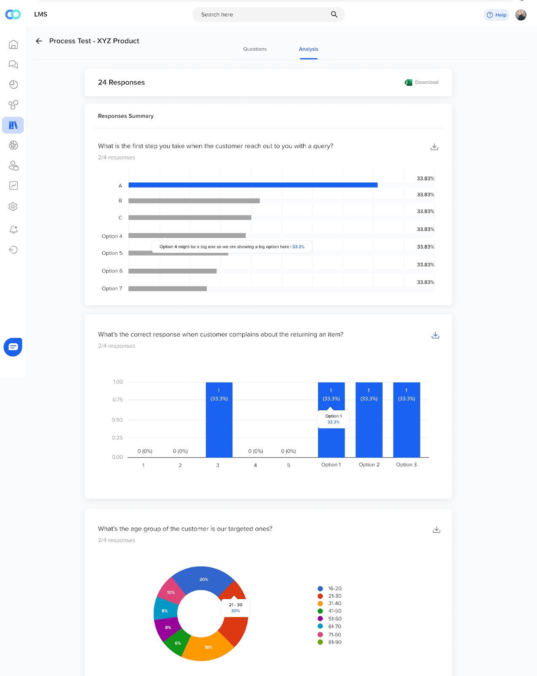The width and height of the screenshot is (537, 676).
Task: Download the first question's chart
Action: pyautogui.click(x=434, y=147)
